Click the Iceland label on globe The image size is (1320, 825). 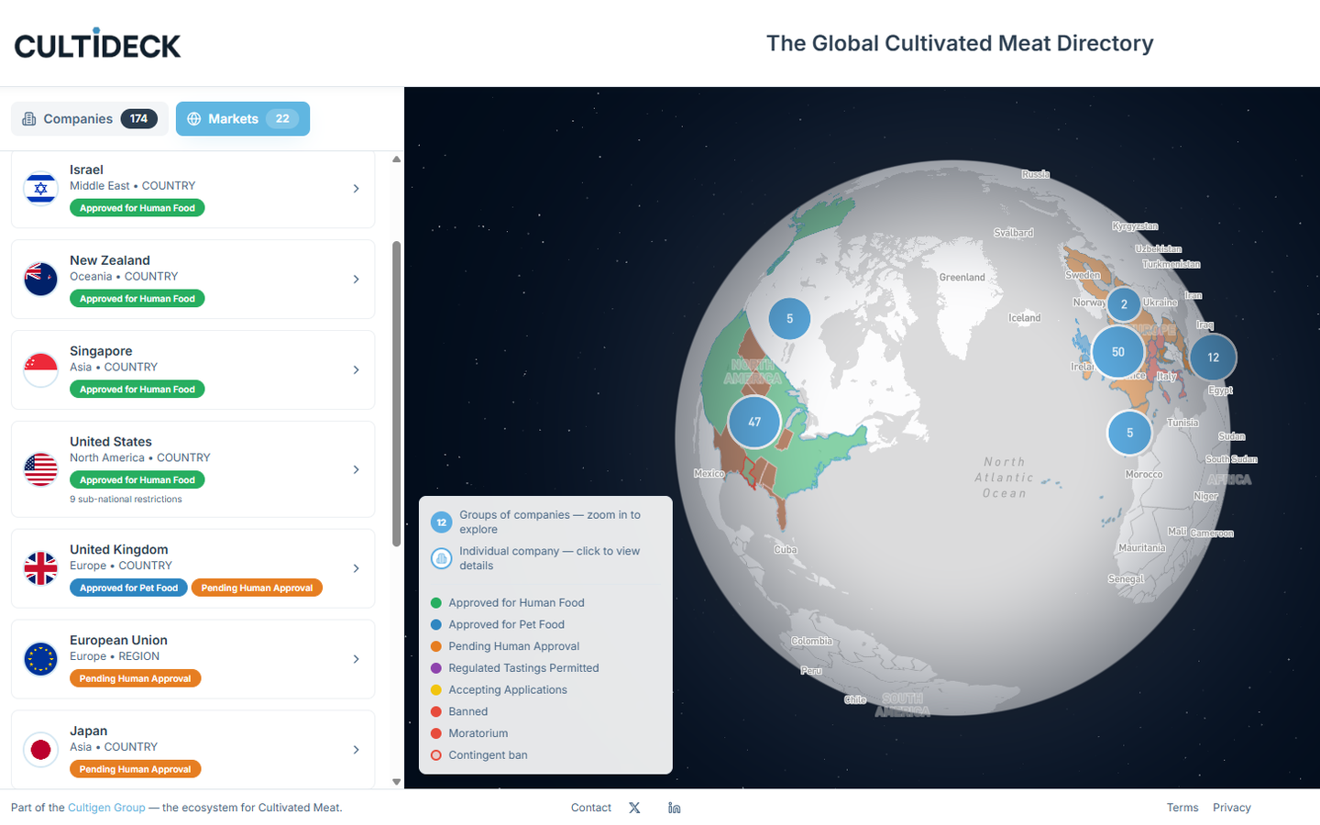point(1025,318)
